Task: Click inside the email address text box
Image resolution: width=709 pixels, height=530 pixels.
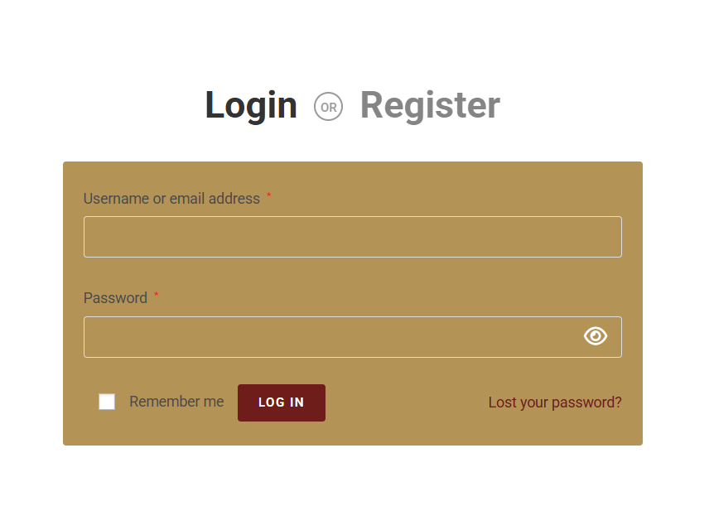Action: point(353,237)
